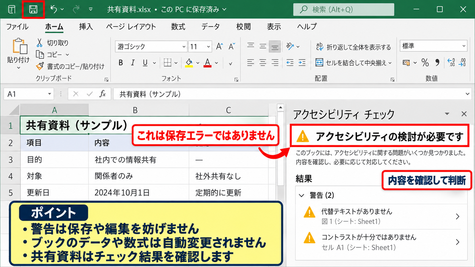The height and width of the screenshot is (267, 475).
Task: Toggle Bold formatting
Action: point(121,63)
